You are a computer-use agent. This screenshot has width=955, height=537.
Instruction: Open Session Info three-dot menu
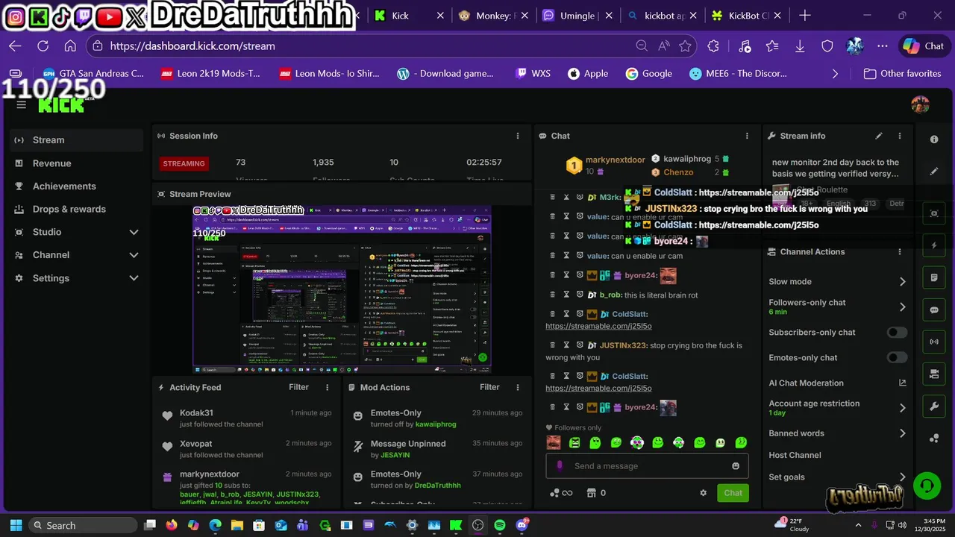click(518, 136)
